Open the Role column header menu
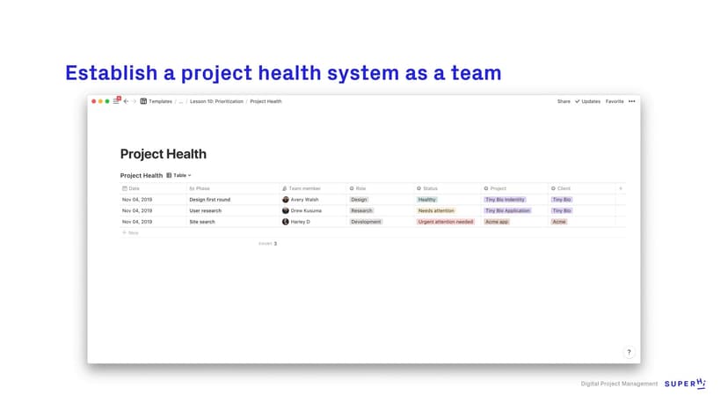This screenshot has height=410, width=728. tap(360, 188)
